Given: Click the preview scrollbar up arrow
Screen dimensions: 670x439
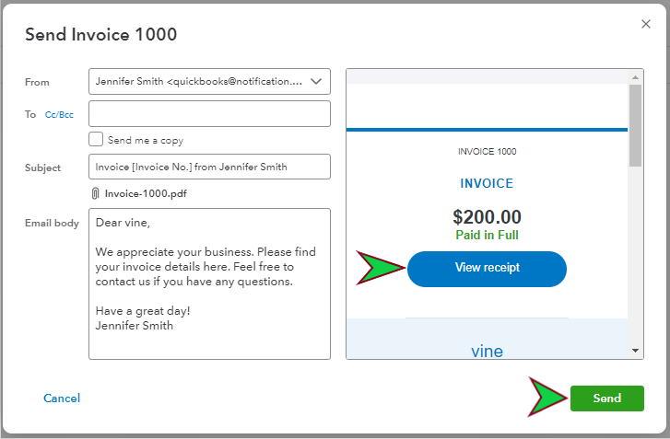Looking at the screenshot, I should point(636,76).
